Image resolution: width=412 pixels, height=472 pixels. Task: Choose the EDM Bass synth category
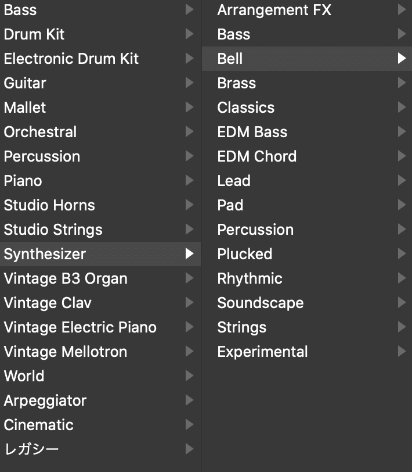(252, 132)
